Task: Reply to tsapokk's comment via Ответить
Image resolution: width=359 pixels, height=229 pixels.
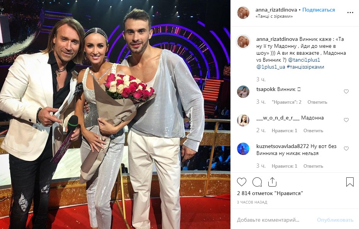Action: pos(317,102)
